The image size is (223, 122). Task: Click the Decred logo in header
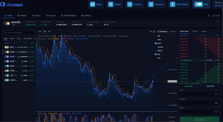pos(11,4)
